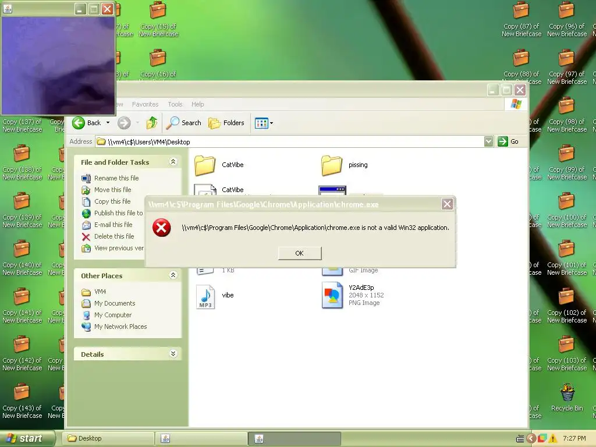Click the Start button
The width and height of the screenshot is (596, 447).
coord(27,438)
